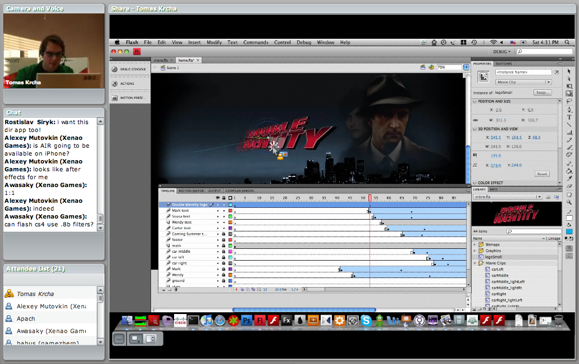Select the Deco tool
The width and height of the screenshot is (579, 364).
point(569,154)
